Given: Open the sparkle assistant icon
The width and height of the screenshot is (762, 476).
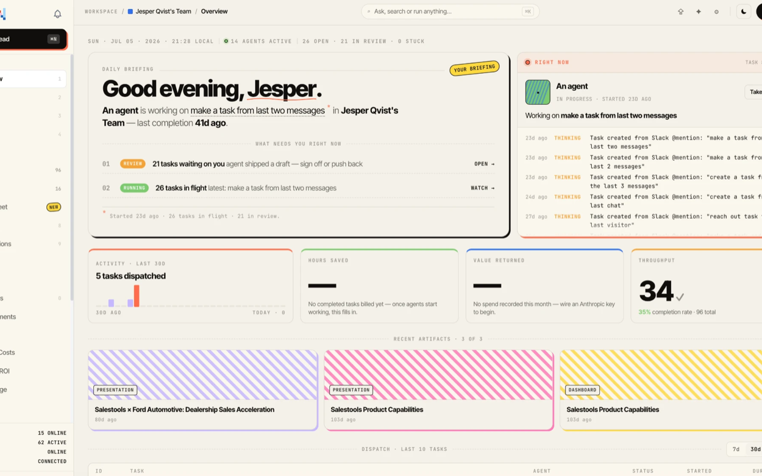Looking at the screenshot, I should point(699,12).
